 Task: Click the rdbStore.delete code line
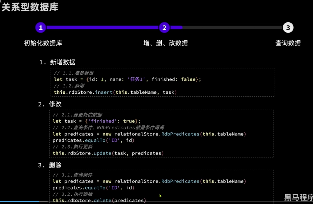point(99,201)
